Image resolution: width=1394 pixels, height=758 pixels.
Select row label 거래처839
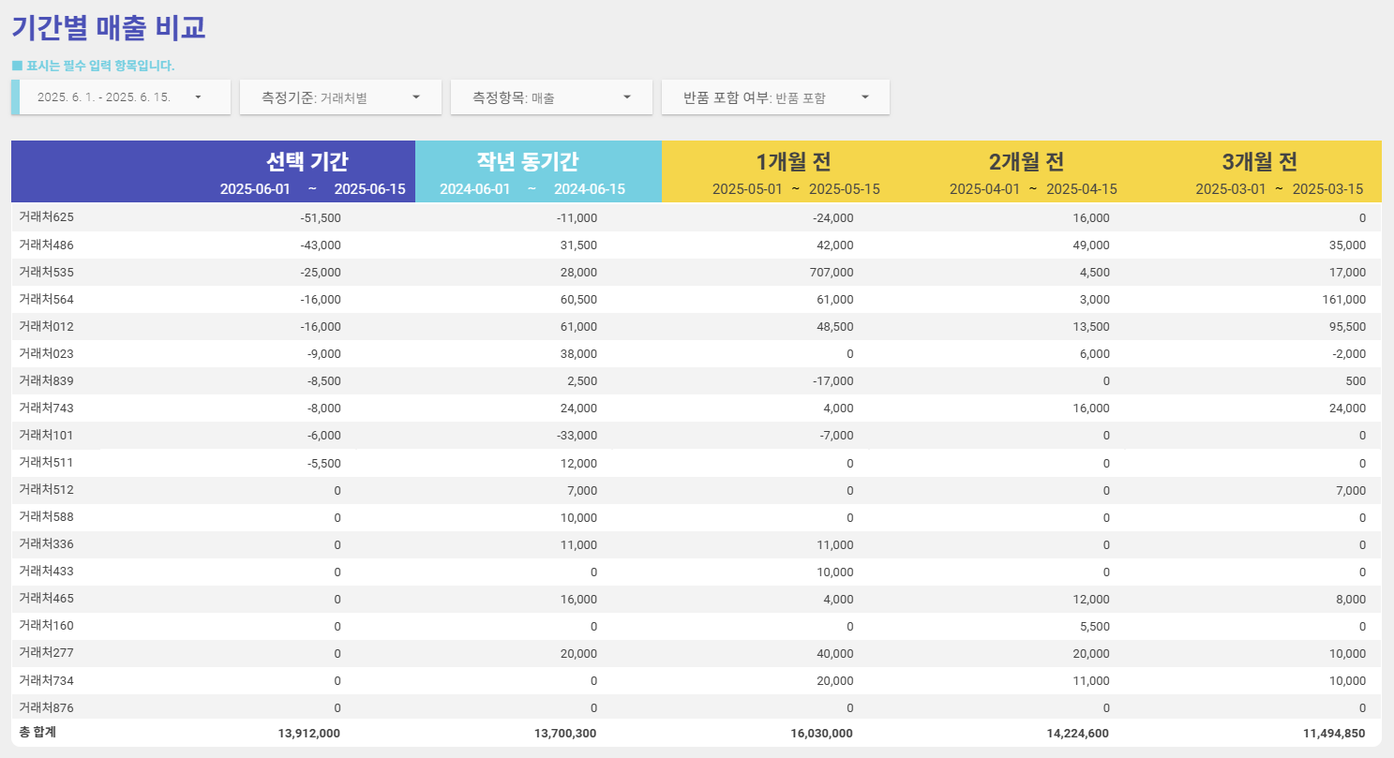46,380
